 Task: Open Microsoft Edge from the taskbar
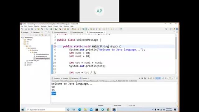coord(80,110)
